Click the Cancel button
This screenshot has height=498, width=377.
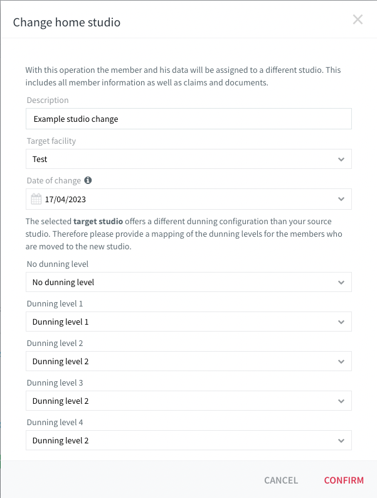[x=281, y=480]
